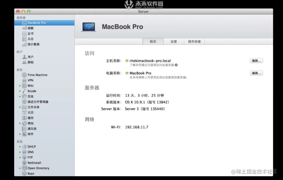The width and height of the screenshot is (283, 180).
Task: Select the VPN service icon
Action: click(x=24, y=80)
